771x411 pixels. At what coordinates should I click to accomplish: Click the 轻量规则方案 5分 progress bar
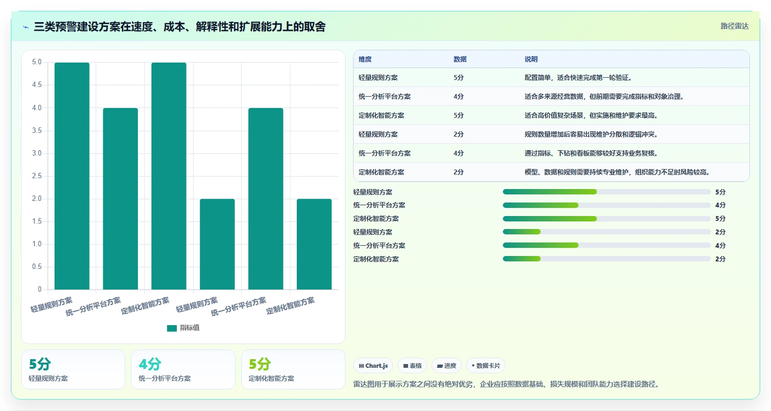(607, 192)
